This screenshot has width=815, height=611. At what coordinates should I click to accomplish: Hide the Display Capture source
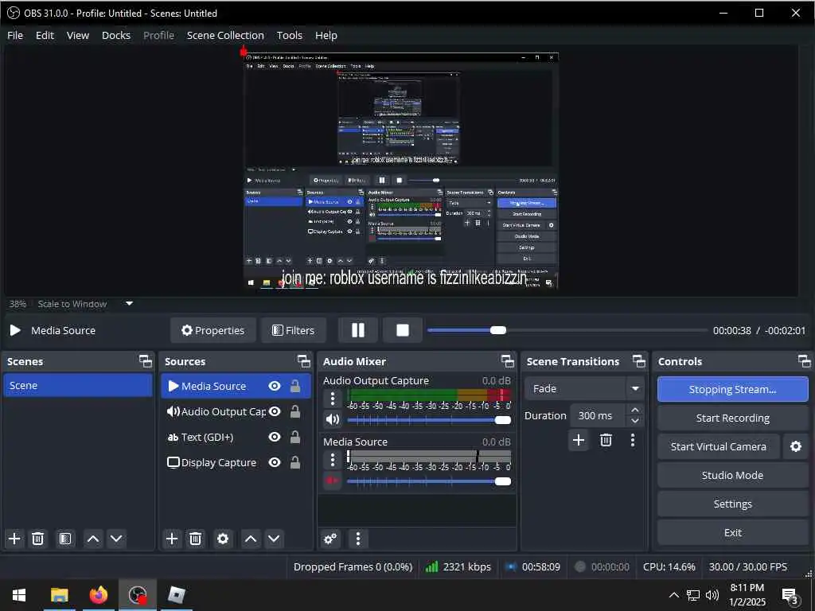point(275,462)
